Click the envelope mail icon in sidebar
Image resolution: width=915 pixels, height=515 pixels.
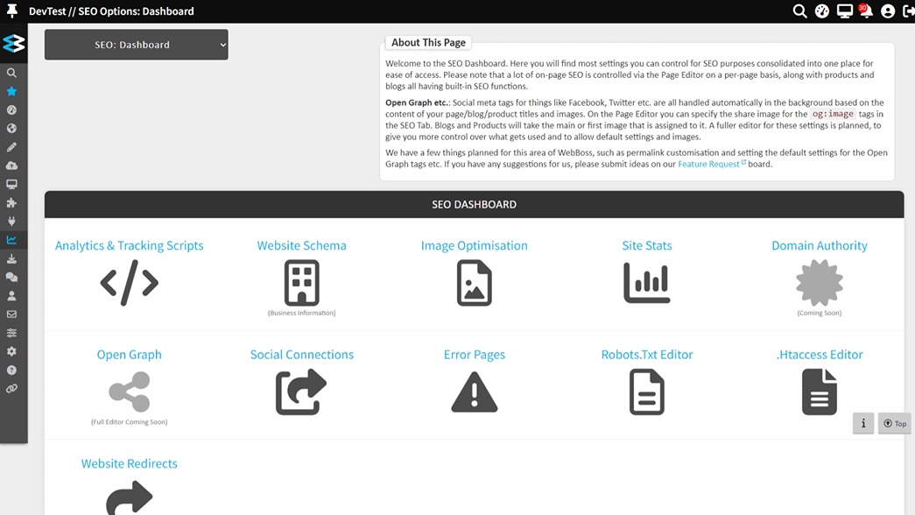[12, 314]
